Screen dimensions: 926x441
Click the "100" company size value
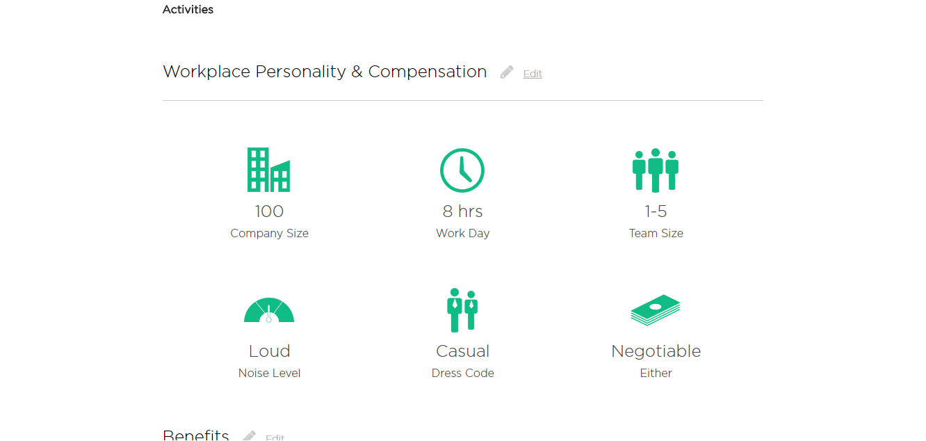(269, 211)
